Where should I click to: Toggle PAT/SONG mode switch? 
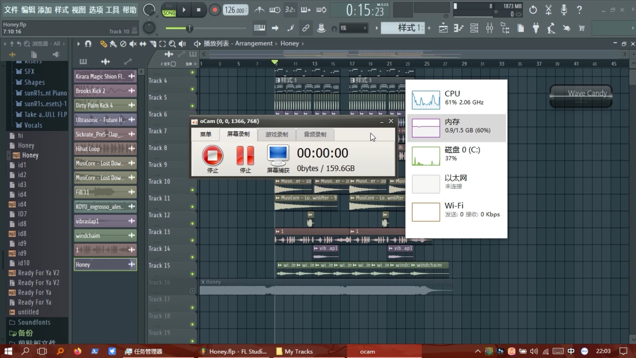click(x=169, y=10)
